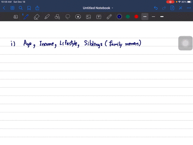
Task: Choose the dark blue pen color
Action: pyautogui.click(x=119, y=17)
